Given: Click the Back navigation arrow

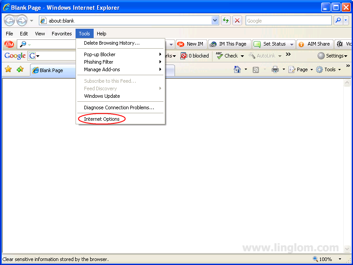Looking at the screenshot, I should click(x=9, y=21).
